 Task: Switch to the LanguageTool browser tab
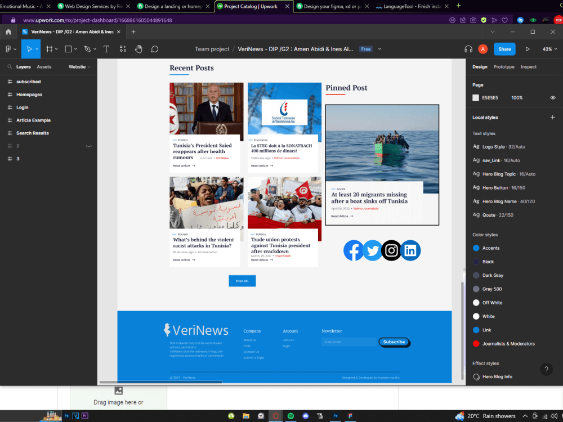click(x=412, y=6)
